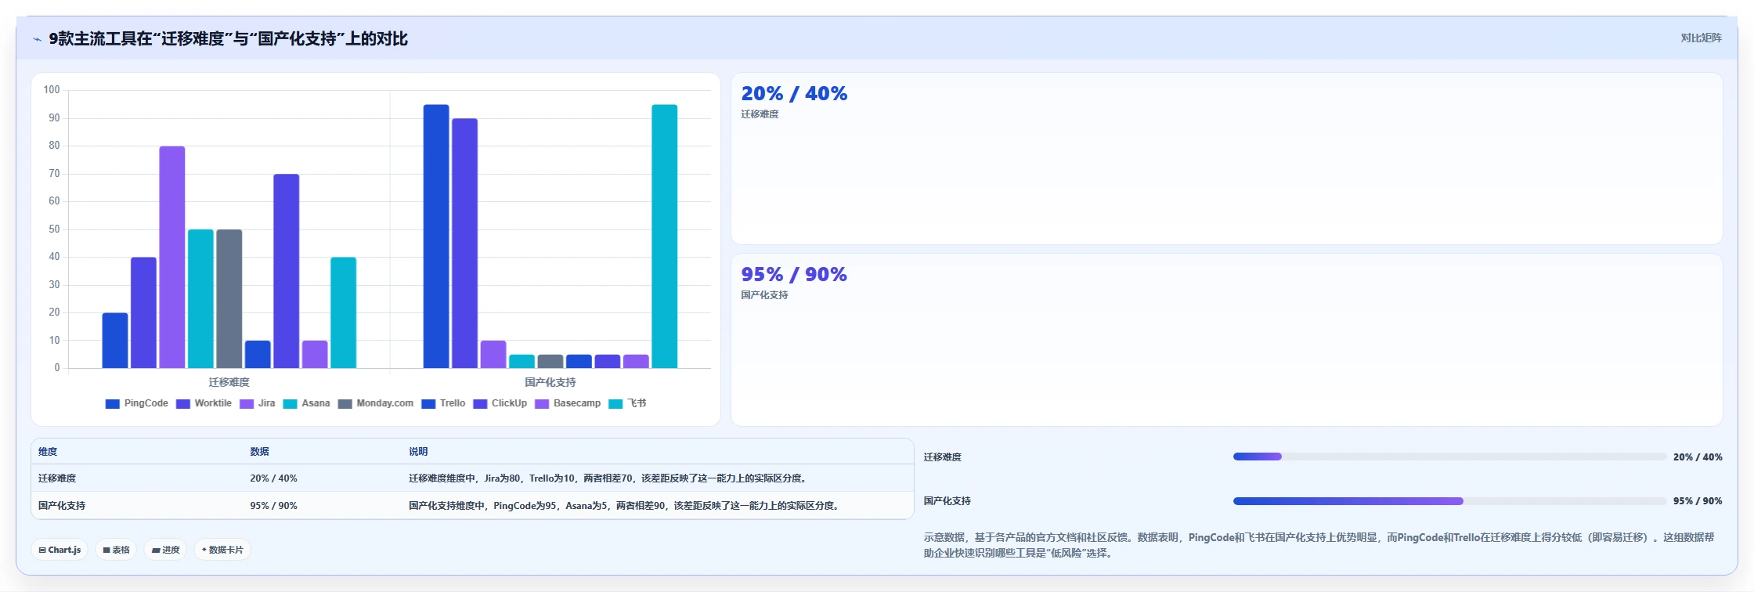Click the tall 飞书 bar in 国产化支持 group

pos(665,236)
